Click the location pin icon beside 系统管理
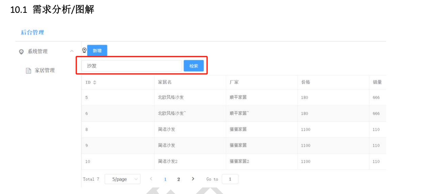425x194 pixels. [21, 52]
